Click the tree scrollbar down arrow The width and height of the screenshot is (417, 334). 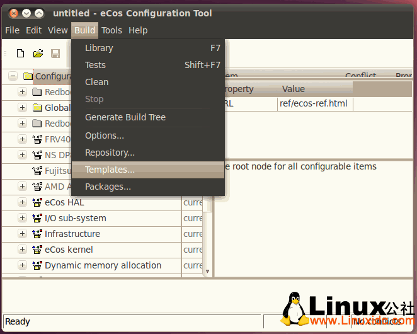point(208,271)
